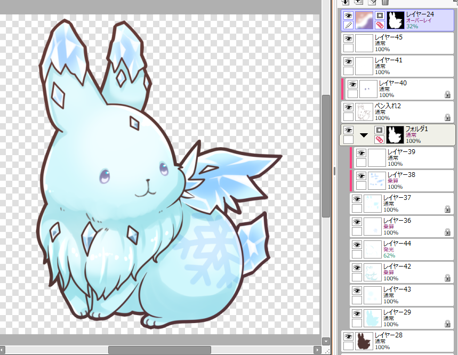Viewport: 458px width, 355px height.
Task: Click the lock icon on レイヤー37
Action: (x=447, y=209)
